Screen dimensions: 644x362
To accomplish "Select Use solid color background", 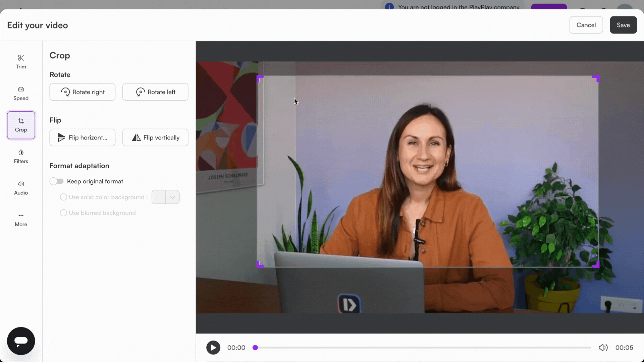I will [x=63, y=197].
